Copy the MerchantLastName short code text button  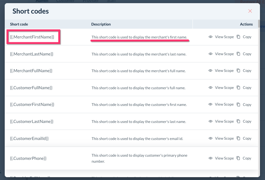247,54
